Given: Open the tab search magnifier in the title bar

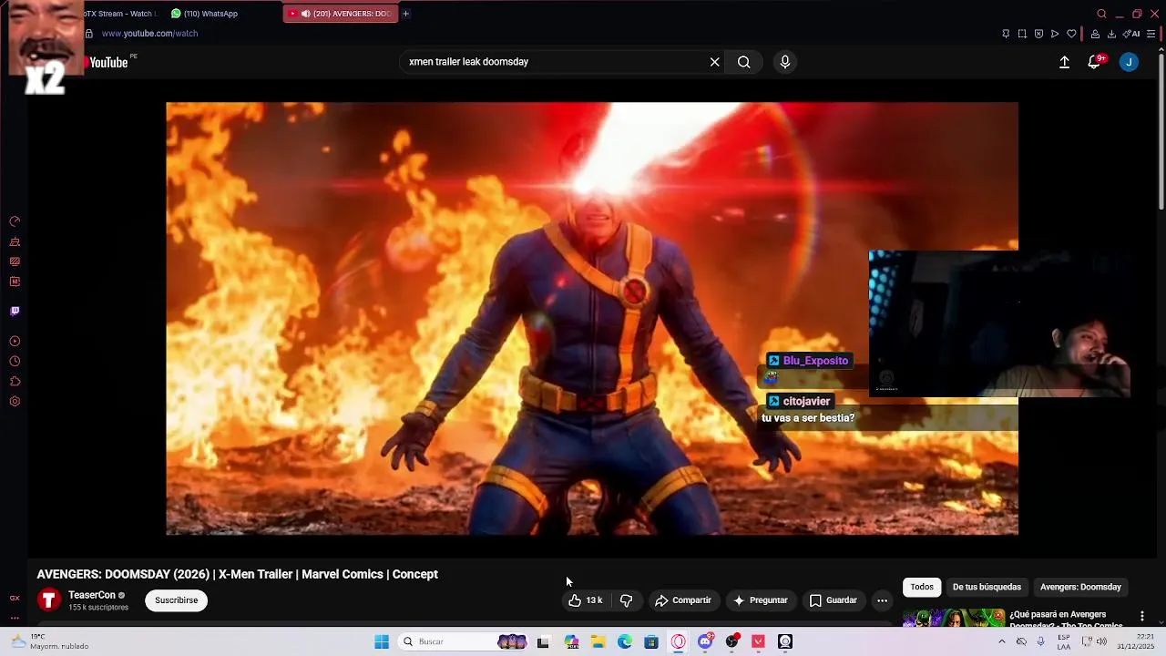Looking at the screenshot, I should [1101, 14].
